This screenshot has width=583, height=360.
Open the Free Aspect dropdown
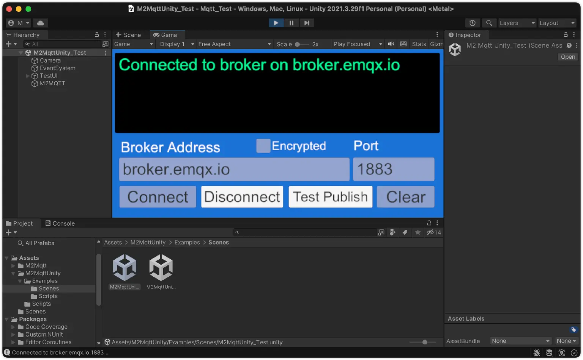click(234, 44)
